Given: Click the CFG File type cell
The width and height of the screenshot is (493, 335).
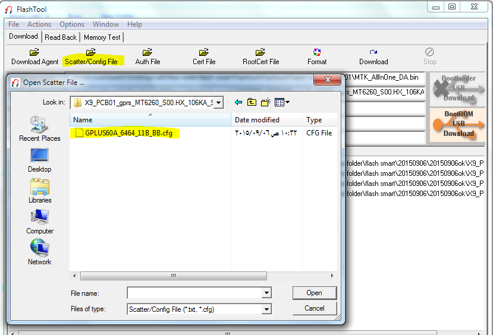Looking at the screenshot, I should tap(319, 133).
